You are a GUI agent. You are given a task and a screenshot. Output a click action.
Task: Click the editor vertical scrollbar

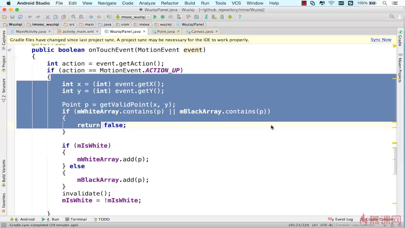click(x=395, y=161)
